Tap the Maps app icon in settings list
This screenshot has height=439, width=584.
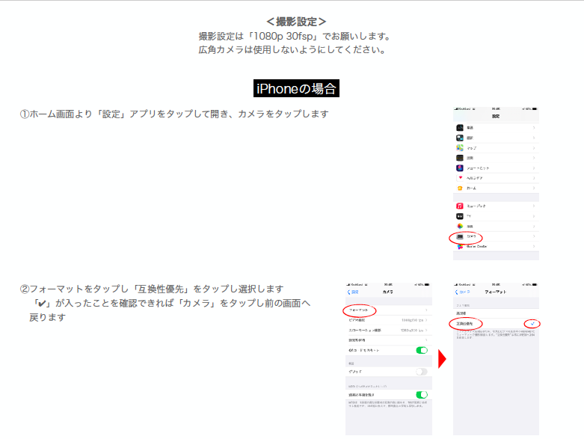460,148
